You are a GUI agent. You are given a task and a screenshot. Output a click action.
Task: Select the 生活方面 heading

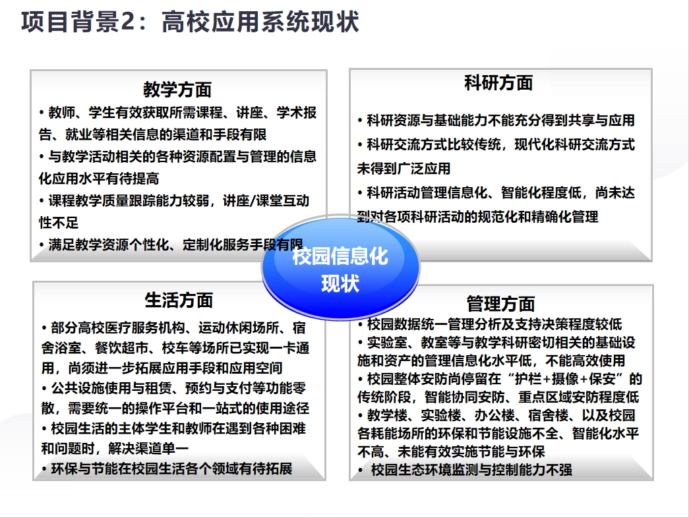click(179, 301)
